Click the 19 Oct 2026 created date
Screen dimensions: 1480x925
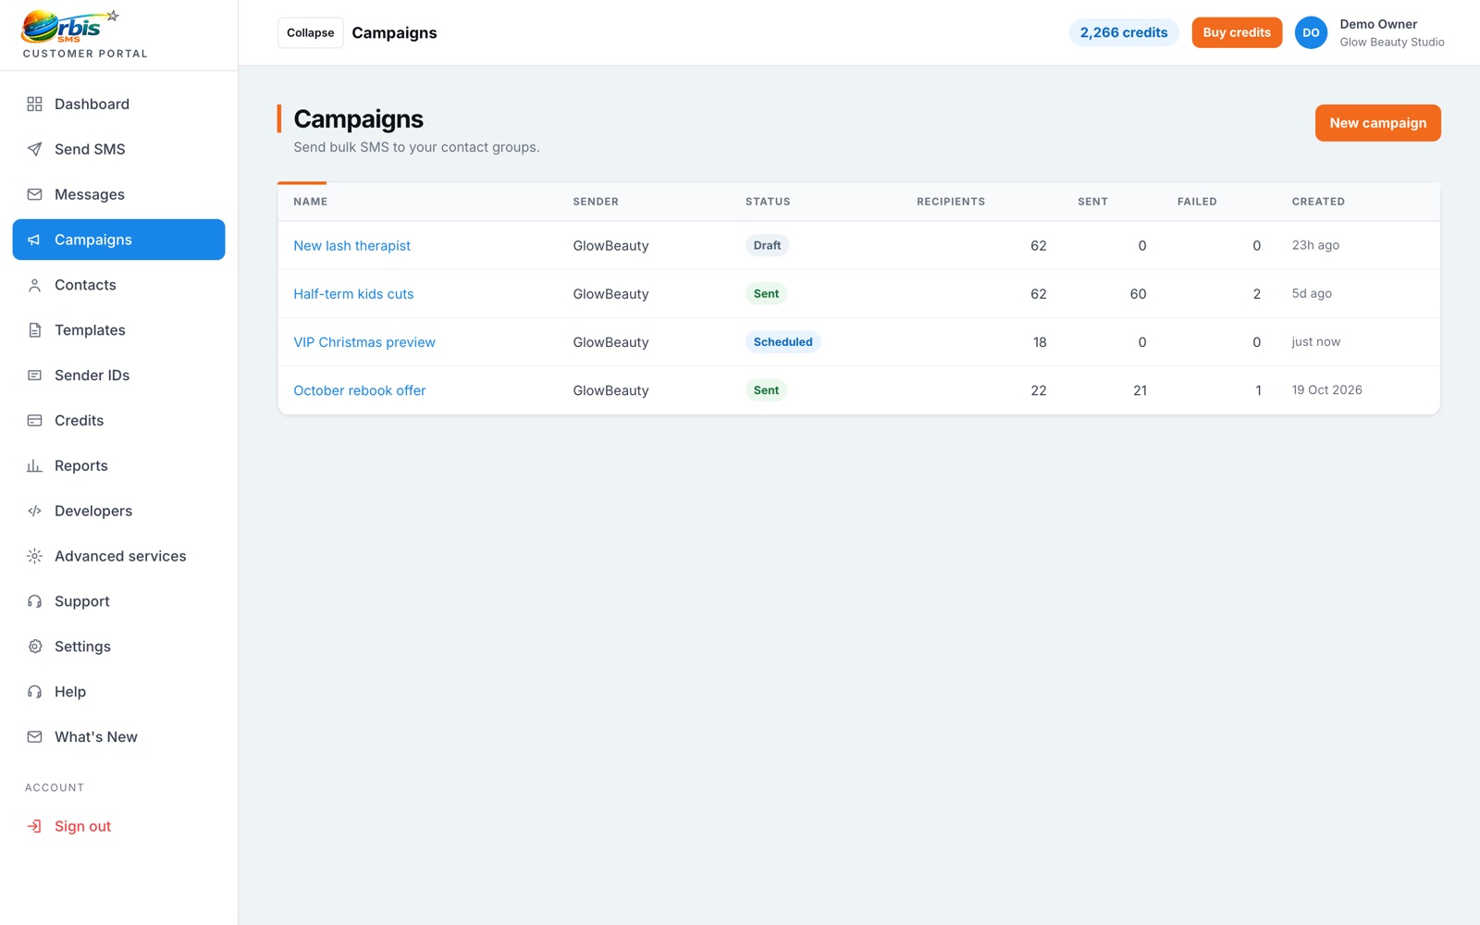[x=1327, y=390]
